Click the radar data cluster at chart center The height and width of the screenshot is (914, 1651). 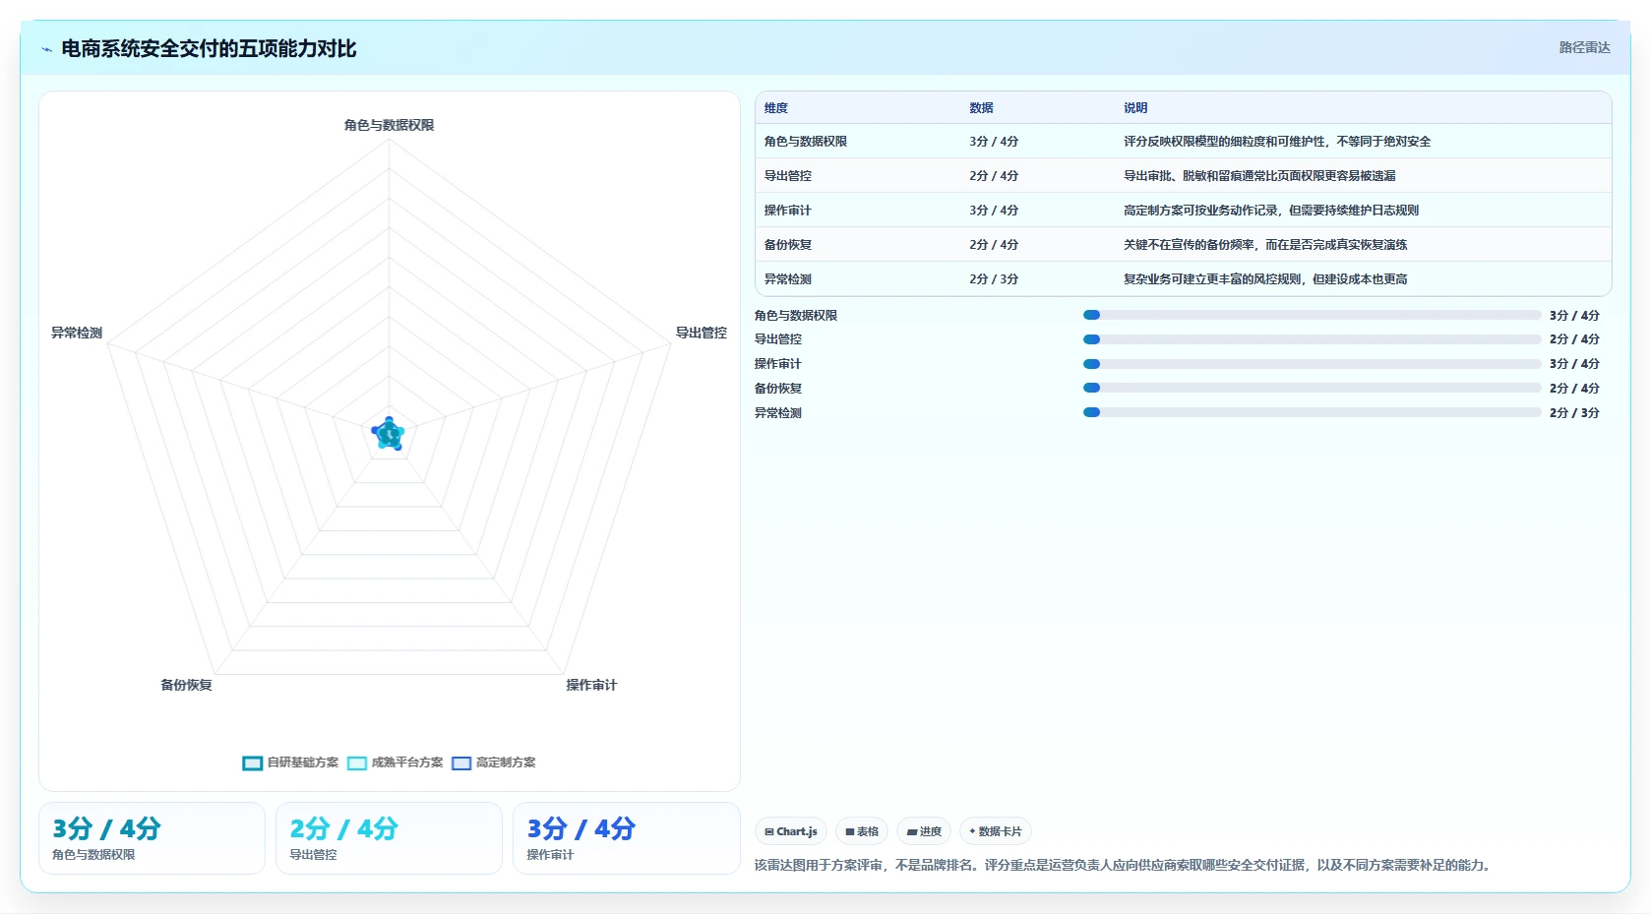(x=389, y=434)
